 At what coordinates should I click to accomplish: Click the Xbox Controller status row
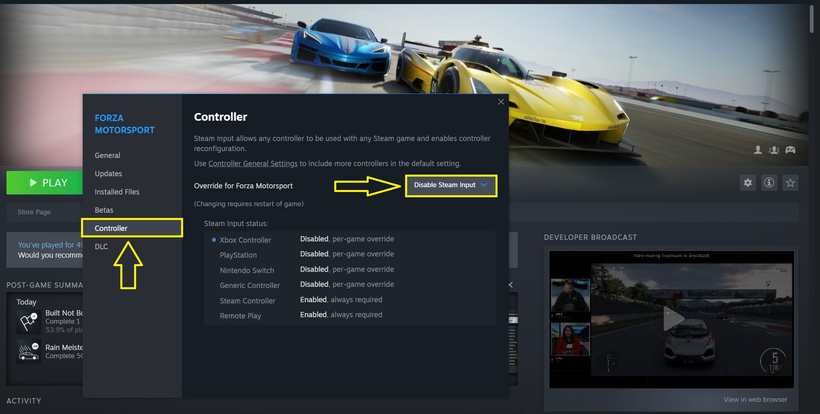click(x=350, y=239)
